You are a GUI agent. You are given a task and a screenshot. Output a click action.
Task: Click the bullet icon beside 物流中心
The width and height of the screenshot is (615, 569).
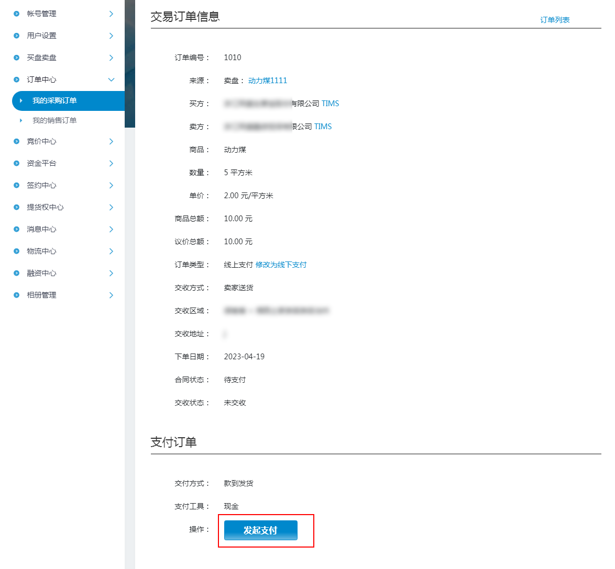point(16,251)
